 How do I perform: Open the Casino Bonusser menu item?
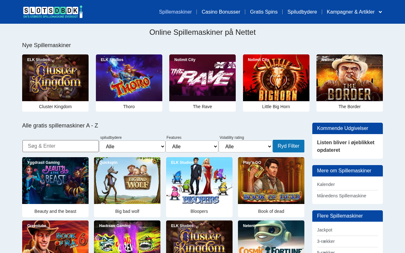tap(221, 12)
